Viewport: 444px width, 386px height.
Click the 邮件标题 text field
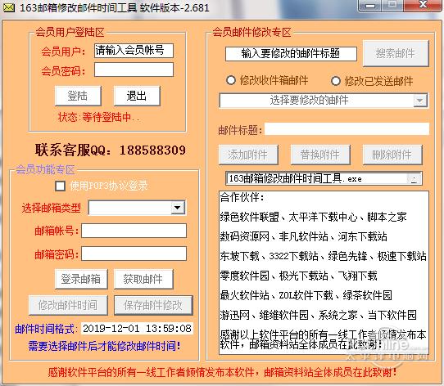(347, 129)
